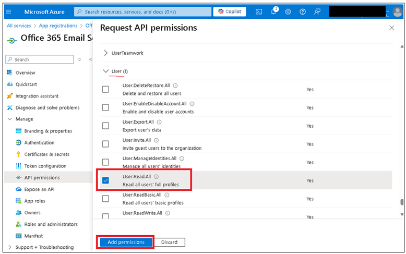Click the Diagnose wrench icon
Viewport: 406px width, 254px height.
[x=9, y=107]
